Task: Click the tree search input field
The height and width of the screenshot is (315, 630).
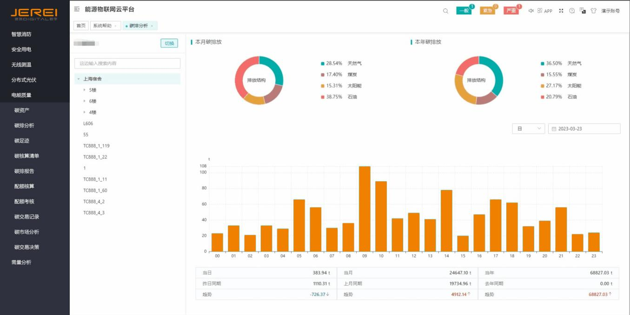Action: pos(127,63)
